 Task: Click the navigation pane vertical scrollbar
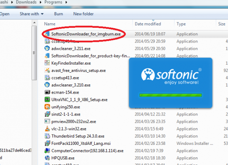[x=35, y=76]
